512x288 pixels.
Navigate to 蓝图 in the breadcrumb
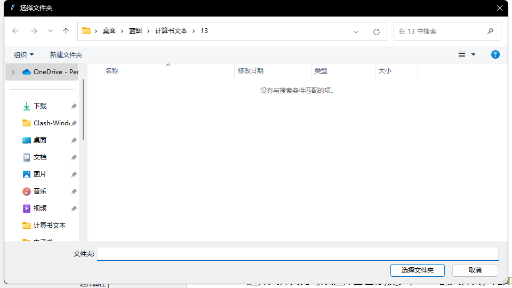(135, 31)
